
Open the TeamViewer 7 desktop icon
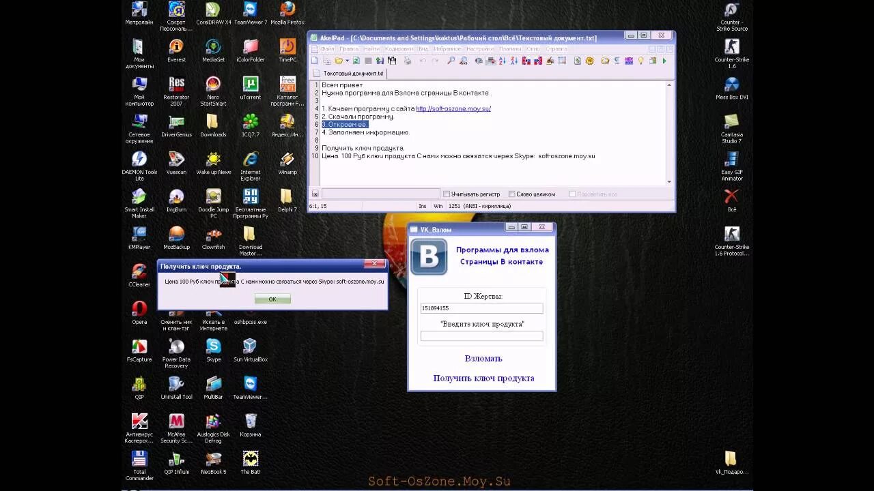click(x=251, y=13)
